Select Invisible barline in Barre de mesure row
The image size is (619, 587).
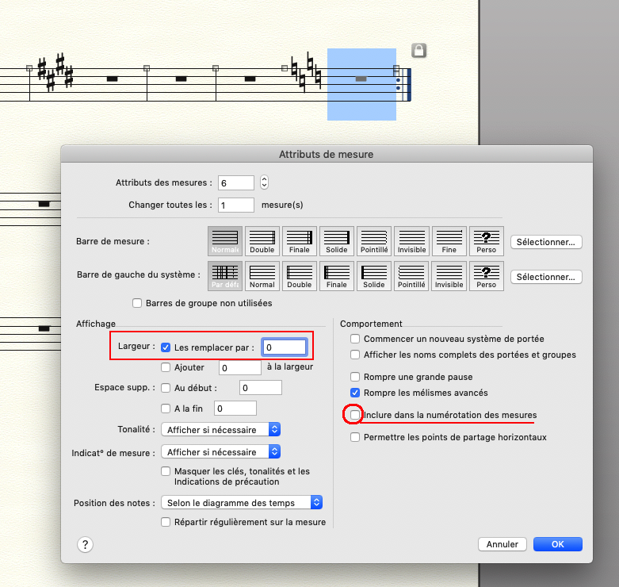point(411,240)
